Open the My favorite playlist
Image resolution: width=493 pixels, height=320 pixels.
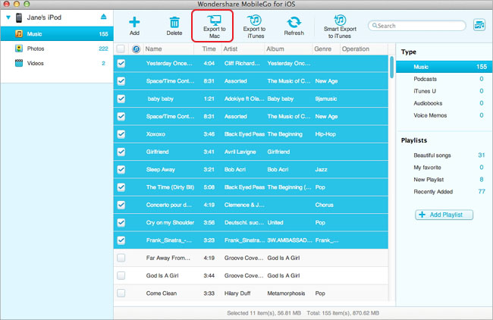point(444,168)
